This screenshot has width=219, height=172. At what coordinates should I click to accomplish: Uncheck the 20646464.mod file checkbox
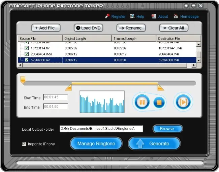point(27,54)
